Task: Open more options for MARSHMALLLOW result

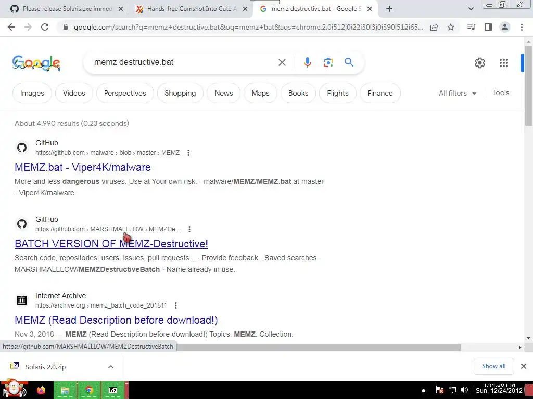Action: 189,229
